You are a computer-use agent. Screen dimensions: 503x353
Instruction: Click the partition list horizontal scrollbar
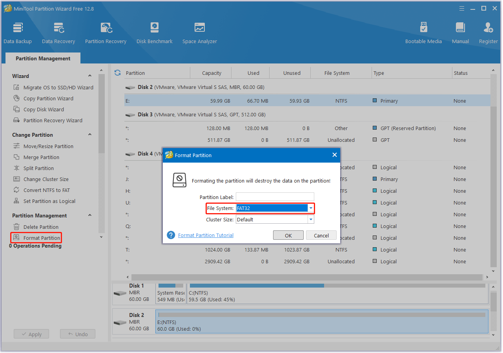306,277
